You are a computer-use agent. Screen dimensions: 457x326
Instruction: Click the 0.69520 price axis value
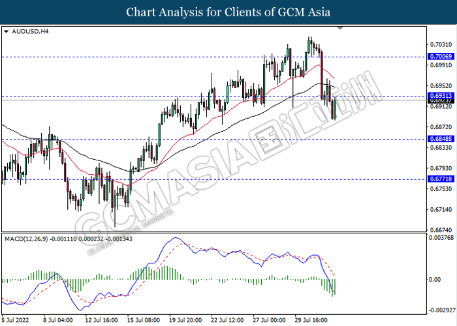pos(441,86)
